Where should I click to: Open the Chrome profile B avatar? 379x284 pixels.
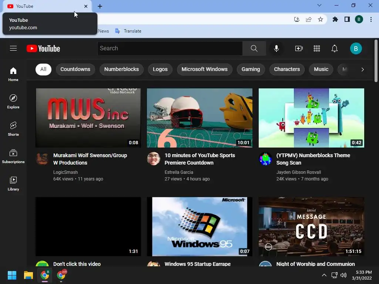[359, 19]
